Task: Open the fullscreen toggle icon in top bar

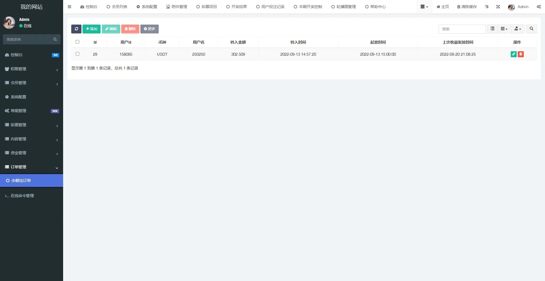Action: coord(498,7)
